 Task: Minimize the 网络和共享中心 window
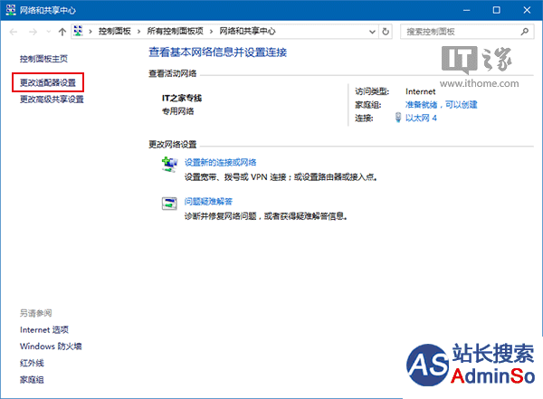click(466, 10)
